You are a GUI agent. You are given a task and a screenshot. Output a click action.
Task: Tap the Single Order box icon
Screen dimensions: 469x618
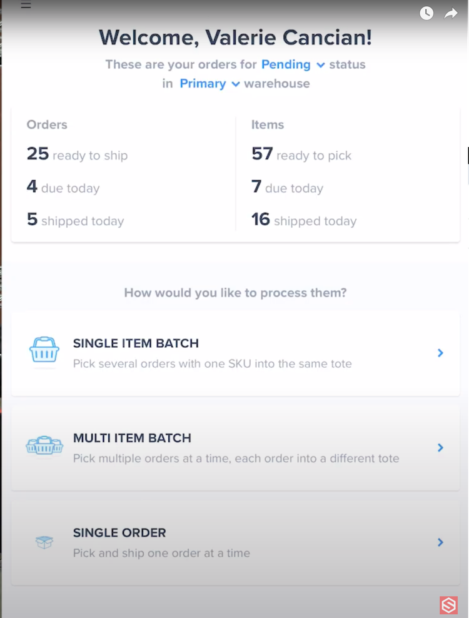pos(44,542)
